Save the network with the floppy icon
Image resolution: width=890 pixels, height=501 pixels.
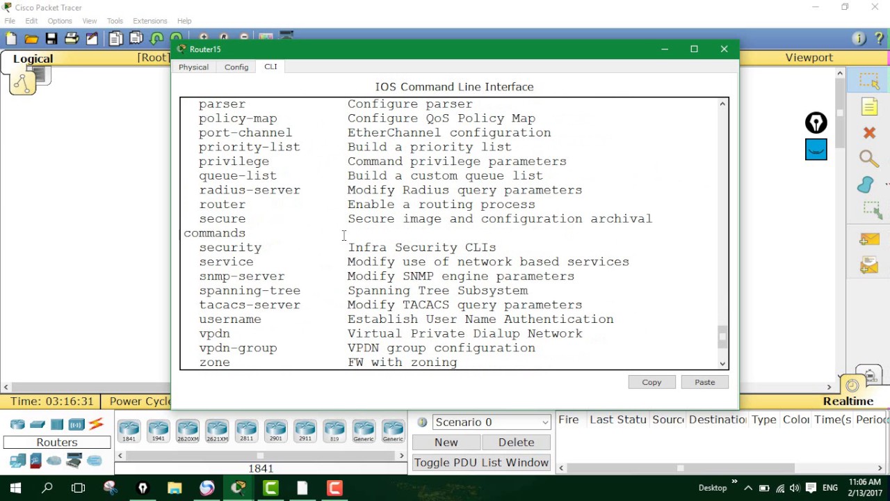tap(51, 39)
